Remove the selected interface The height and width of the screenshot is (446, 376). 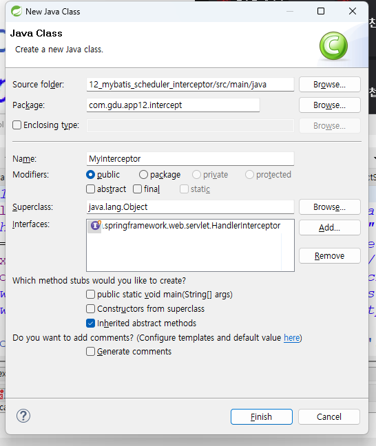pos(330,256)
